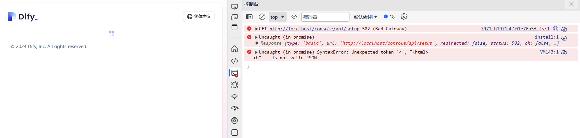Open the 简体中文 language selector
Screen dimensions: 580x138
pyautogui.click(x=199, y=17)
